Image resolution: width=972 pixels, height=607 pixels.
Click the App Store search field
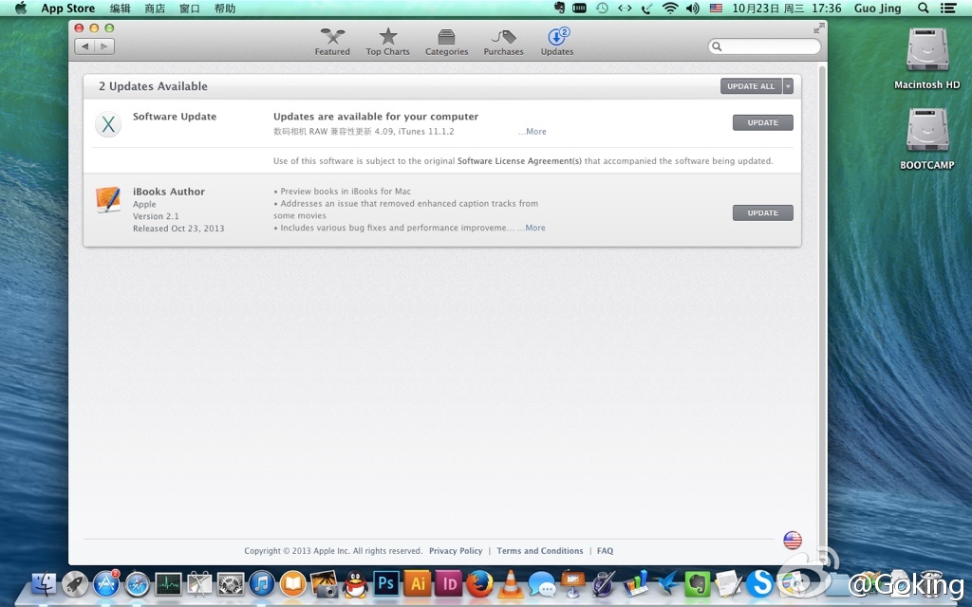coord(764,46)
